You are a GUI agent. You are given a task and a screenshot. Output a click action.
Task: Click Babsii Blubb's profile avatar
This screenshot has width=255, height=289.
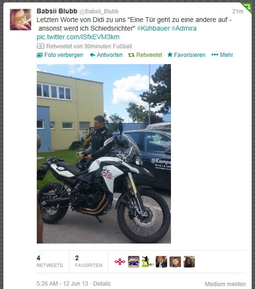coord(21,19)
